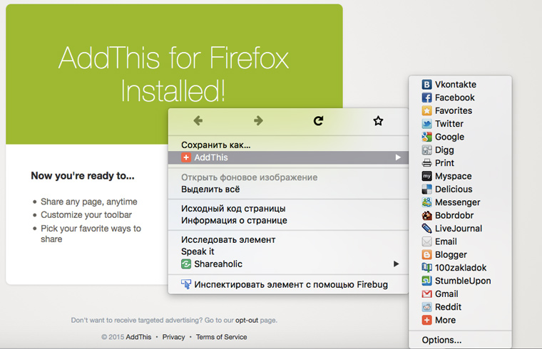The width and height of the screenshot is (542, 349).
Task: Click the 'Pick your favorite ways to share' bullet
Action: (91, 234)
